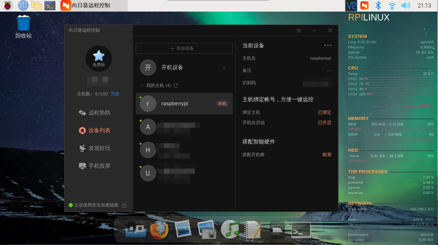Switch to 远程协助 in the sidebar
Image resolution: width=438 pixels, height=245 pixels.
click(99, 113)
